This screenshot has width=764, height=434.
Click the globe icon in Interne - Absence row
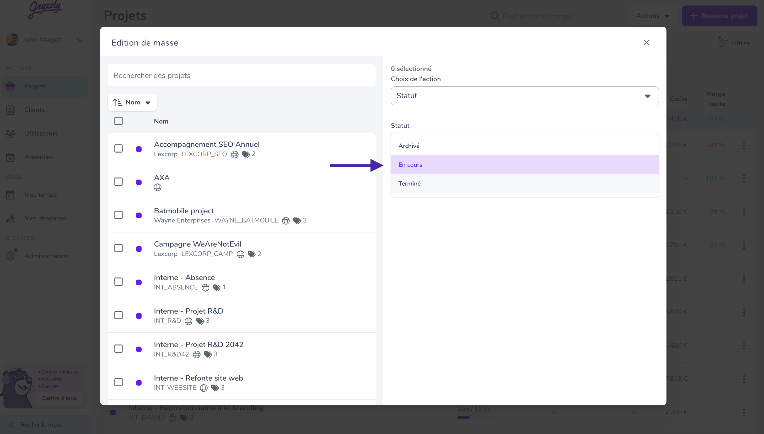[205, 288]
